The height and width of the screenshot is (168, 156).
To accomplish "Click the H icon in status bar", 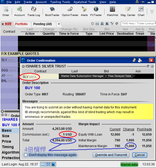I will (54, 164).
